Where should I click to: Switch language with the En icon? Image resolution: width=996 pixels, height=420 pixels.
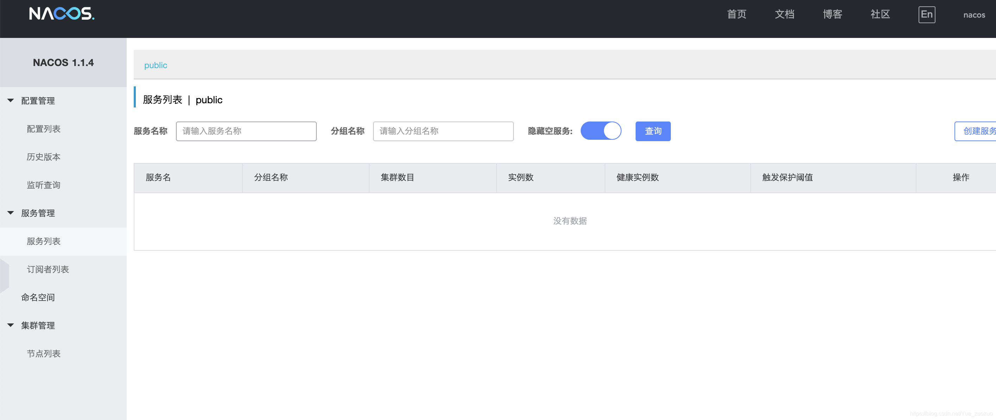[x=926, y=15]
